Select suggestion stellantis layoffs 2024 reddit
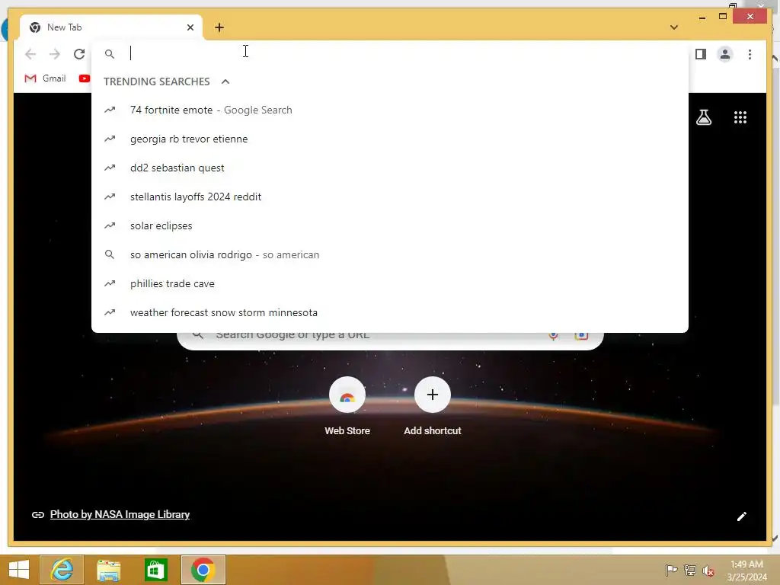The width and height of the screenshot is (780, 585). coord(390,197)
